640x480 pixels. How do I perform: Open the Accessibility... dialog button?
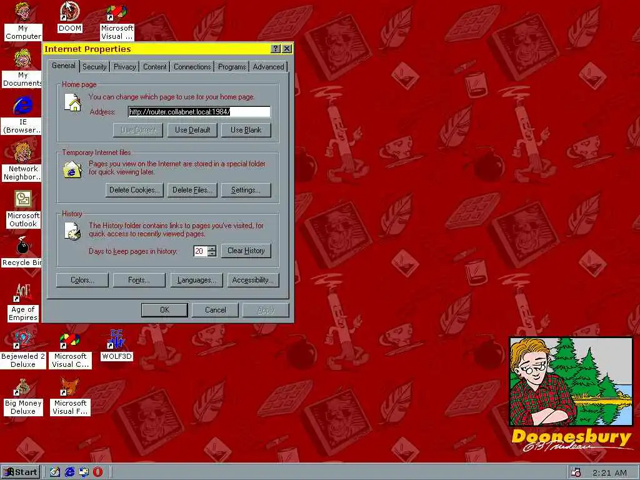coord(253,281)
